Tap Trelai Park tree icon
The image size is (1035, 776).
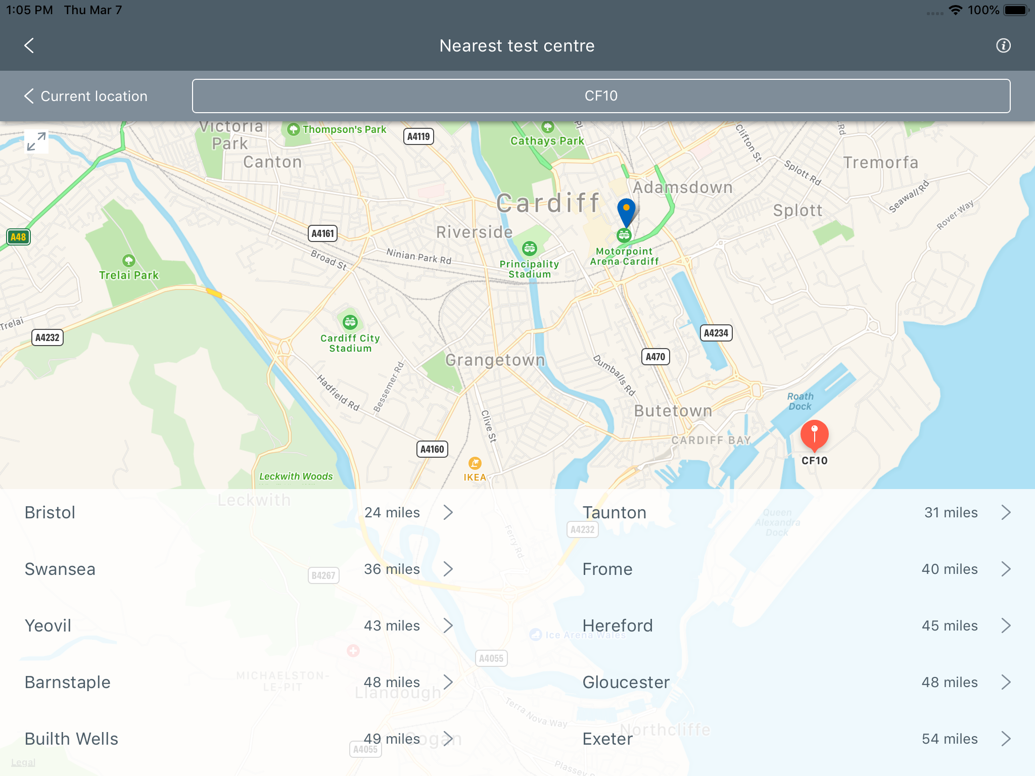[129, 261]
